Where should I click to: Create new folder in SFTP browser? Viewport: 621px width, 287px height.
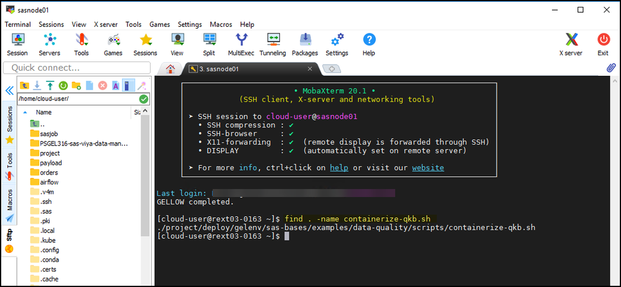76,85
